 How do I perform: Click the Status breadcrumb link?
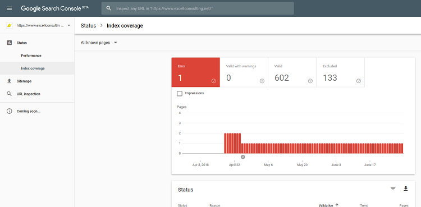pos(88,26)
